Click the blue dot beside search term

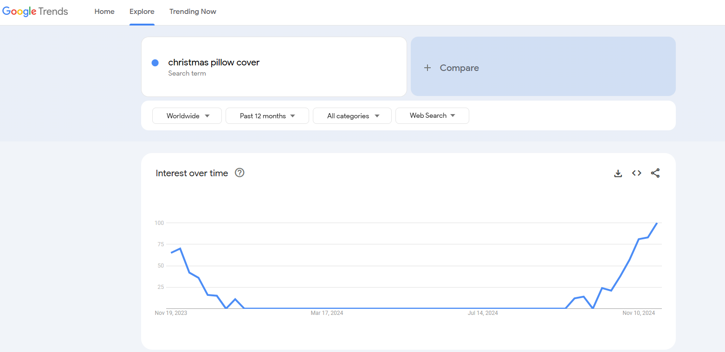[155, 63]
